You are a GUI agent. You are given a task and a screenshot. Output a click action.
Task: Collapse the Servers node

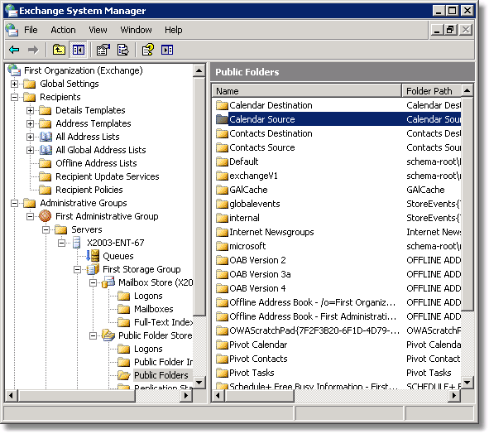click(x=46, y=229)
